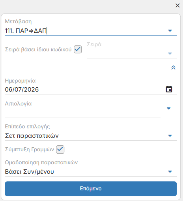
Task: Click into the empty Αιτιολογία text field
Action: click(82, 112)
